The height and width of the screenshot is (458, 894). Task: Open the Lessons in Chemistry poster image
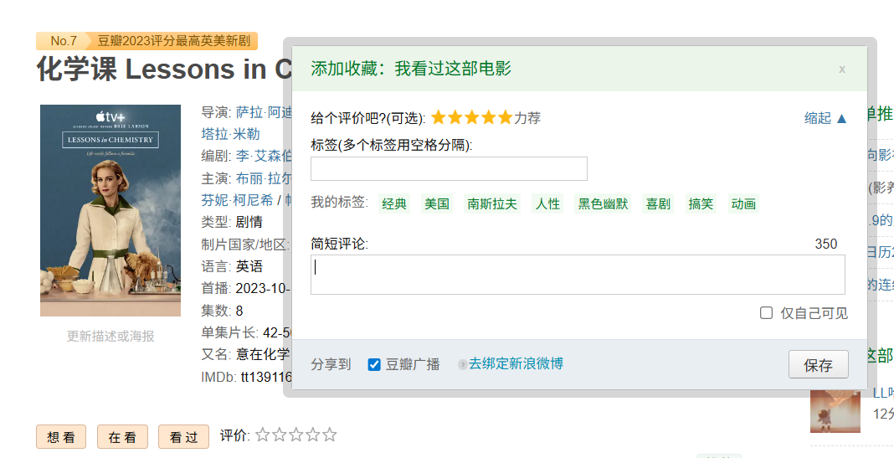(110, 210)
